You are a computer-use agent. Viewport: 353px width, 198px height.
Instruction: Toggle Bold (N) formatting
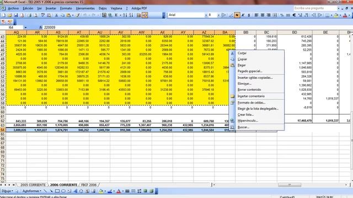(x=237, y=15)
